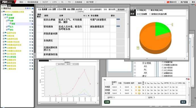Open the HAZOP menu in top bar
Screen dimensions: 196x108
(45, 2)
